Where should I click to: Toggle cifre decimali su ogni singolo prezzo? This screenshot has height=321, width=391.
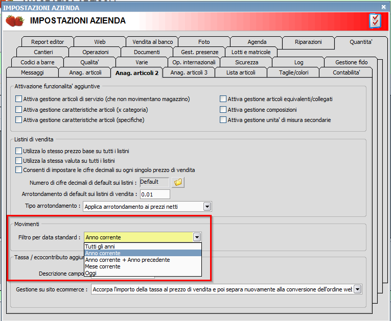click(x=19, y=170)
